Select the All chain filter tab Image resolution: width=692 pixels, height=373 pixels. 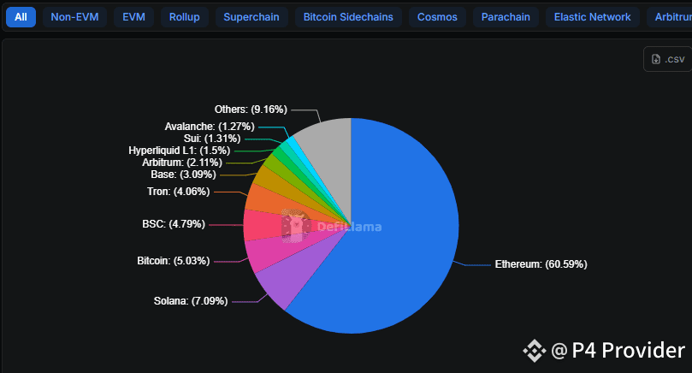pyautogui.click(x=21, y=17)
